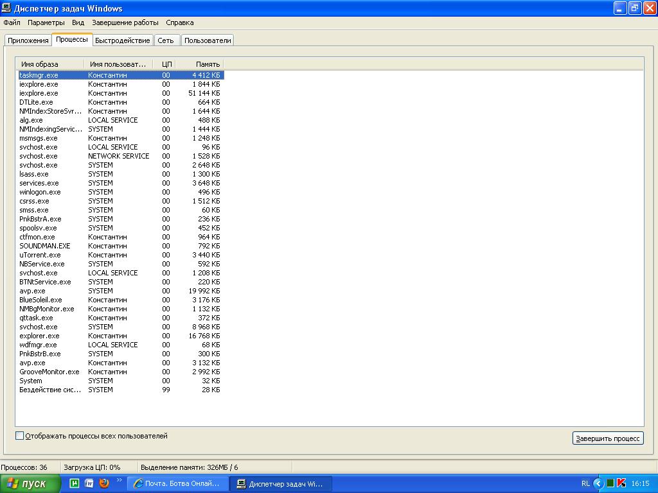Click the Task Manager title bar icon
The image size is (658, 493).
6,8
